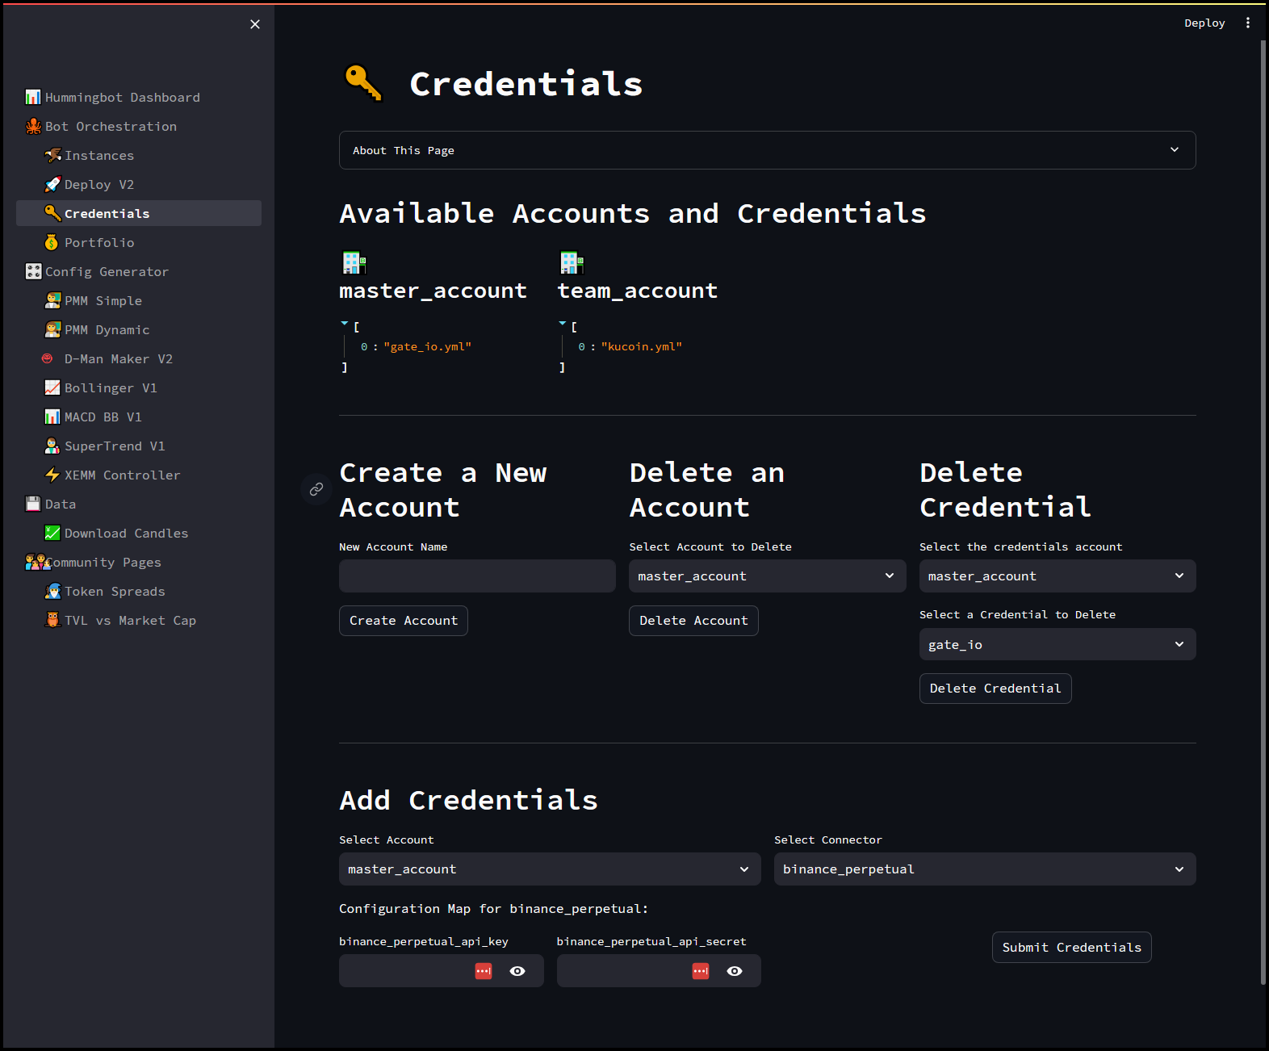This screenshot has height=1051, width=1269.
Task: Click the rocket icon beside Deploy V2
Action: coord(52,185)
